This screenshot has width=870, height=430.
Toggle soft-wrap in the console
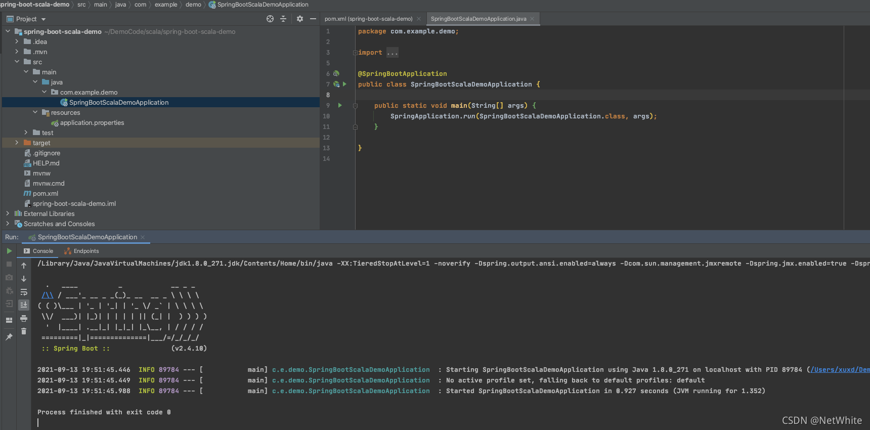point(24,292)
